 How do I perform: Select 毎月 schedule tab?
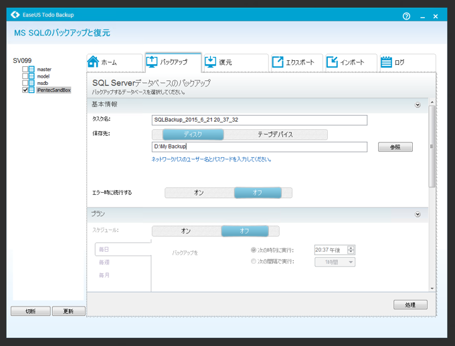[x=104, y=275]
